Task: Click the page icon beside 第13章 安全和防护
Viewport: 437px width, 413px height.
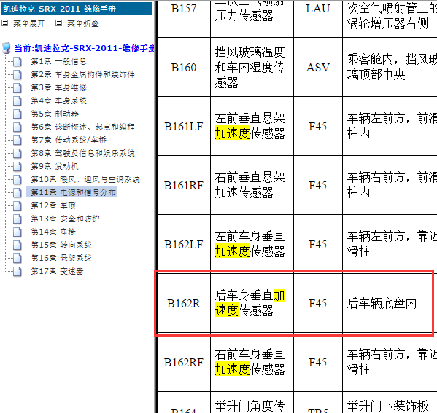Action: pos(18,219)
